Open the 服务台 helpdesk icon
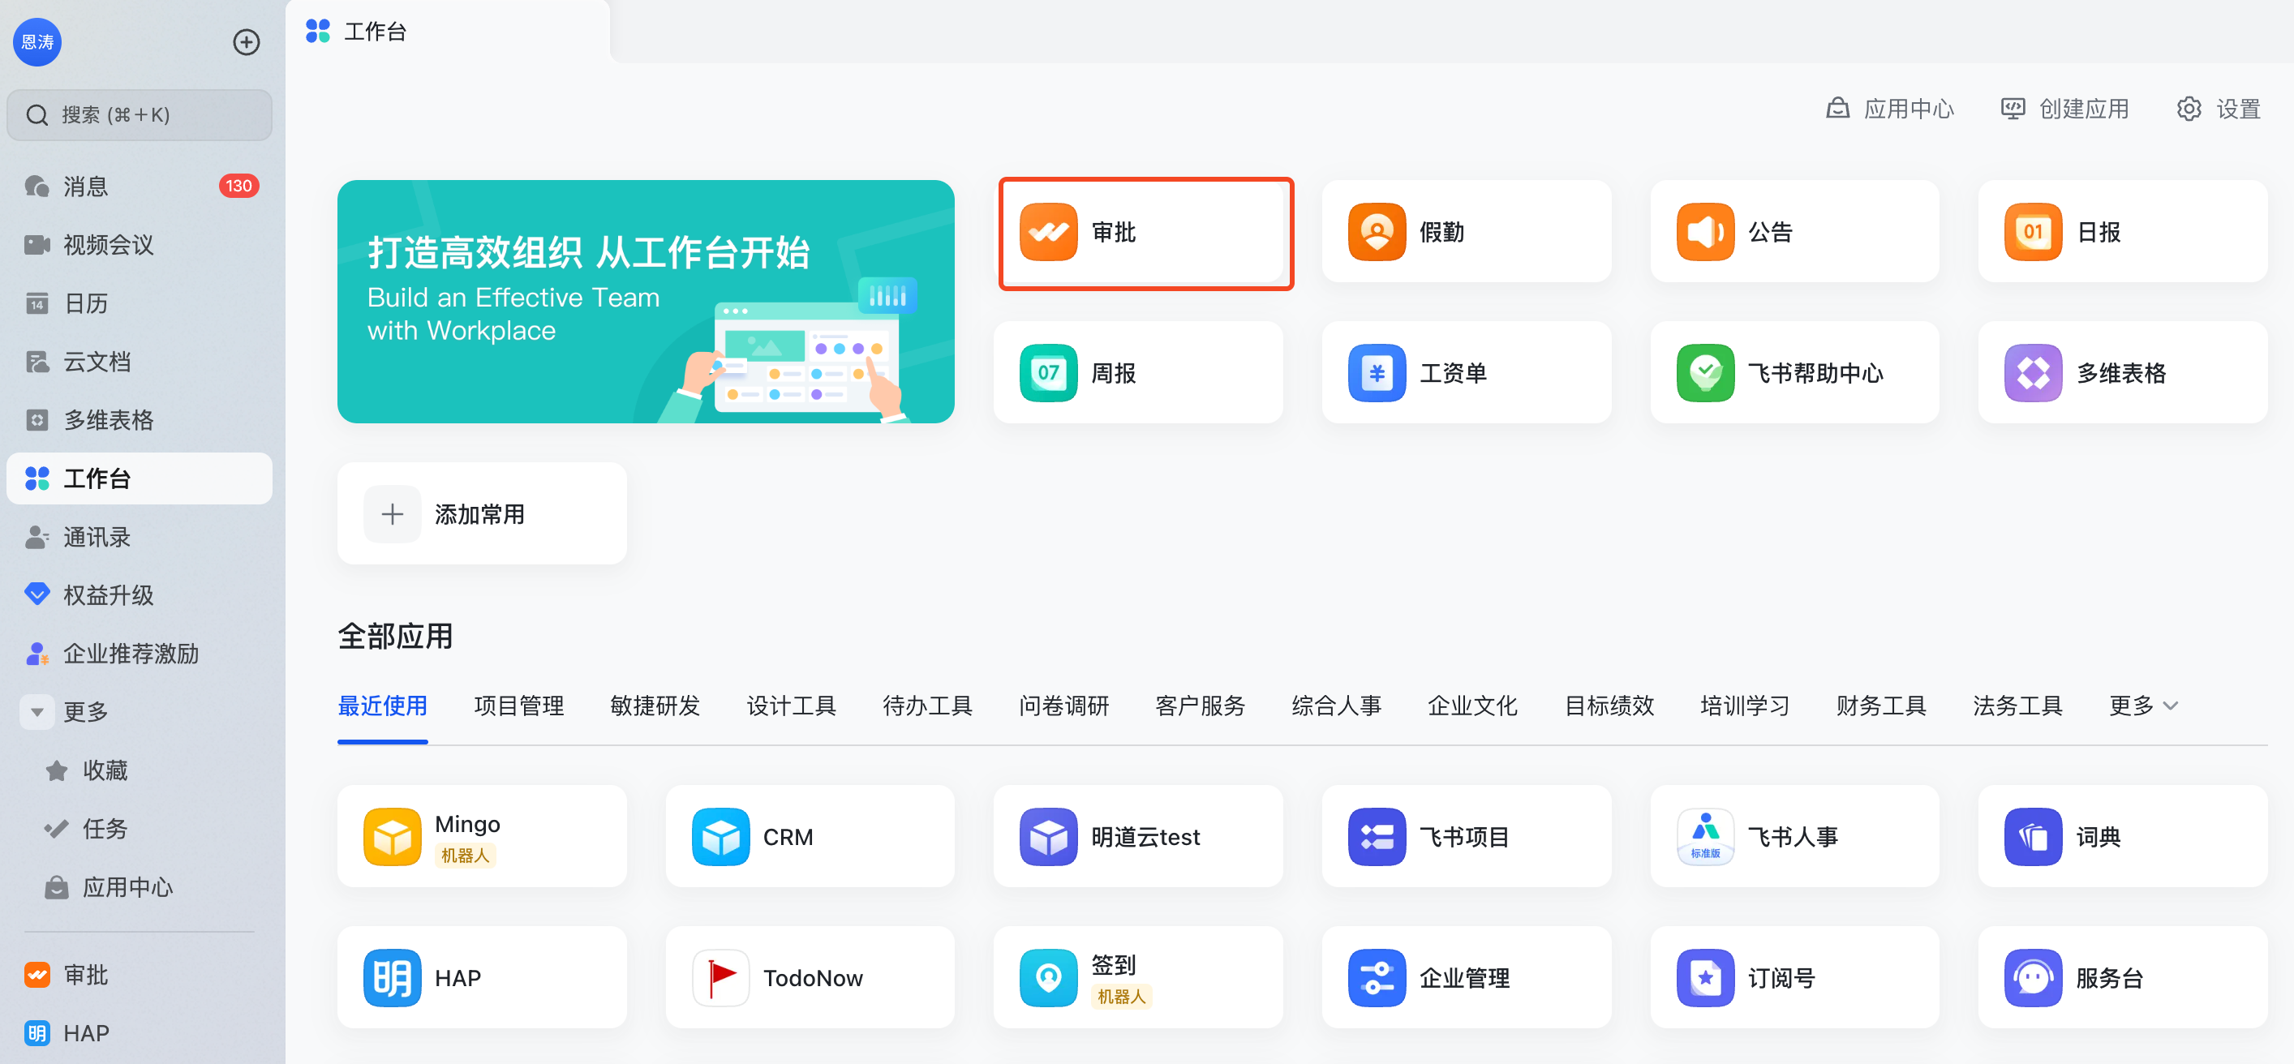This screenshot has height=1064, width=2294. pyautogui.click(x=2032, y=978)
